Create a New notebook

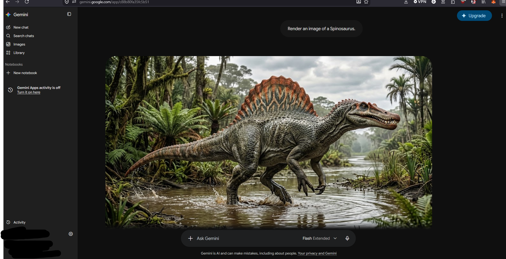coord(21,73)
